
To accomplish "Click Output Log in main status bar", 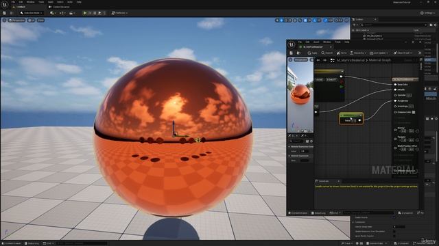I will point(32,243).
